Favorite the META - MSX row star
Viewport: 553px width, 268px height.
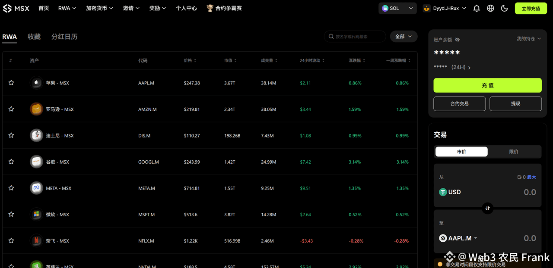click(11, 188)
